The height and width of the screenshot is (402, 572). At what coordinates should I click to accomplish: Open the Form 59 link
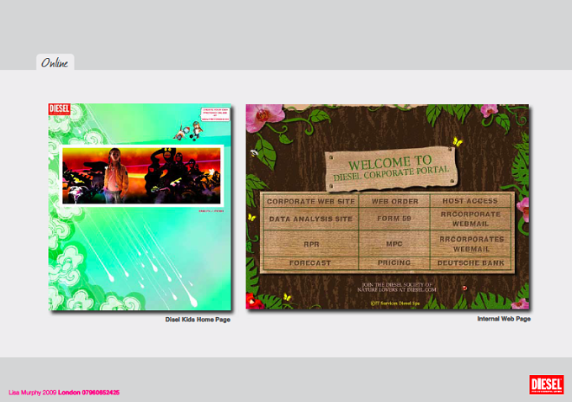(394, 219)
